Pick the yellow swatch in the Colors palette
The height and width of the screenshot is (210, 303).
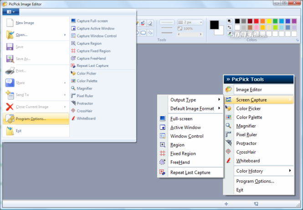coord(269,21)
